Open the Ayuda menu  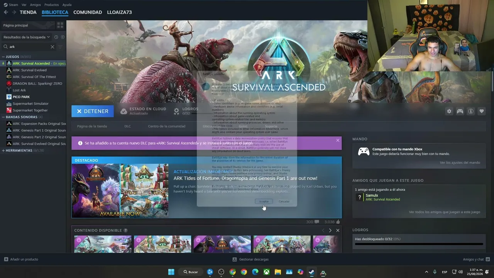click(x=67, y=5)
